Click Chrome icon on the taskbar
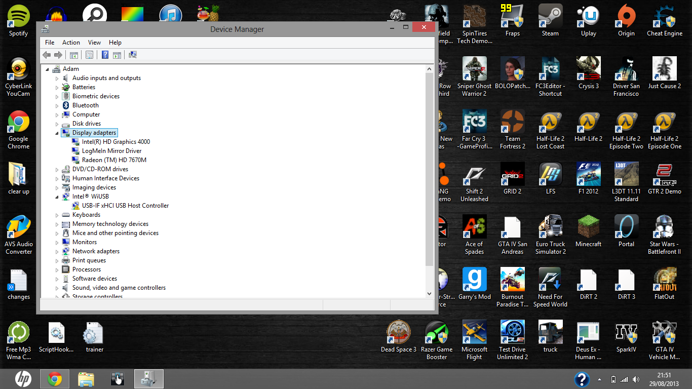The height and width of the screenshot is (389, 692). (x=55, y=379)
